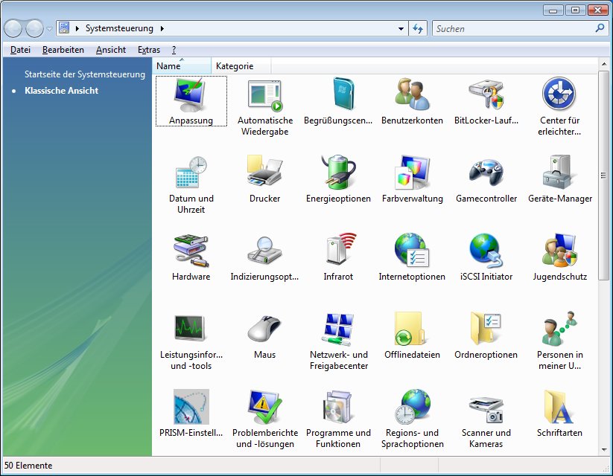Open the recent pages dropdown arrow
This screenshot has width=613, height=476.
coord(50,29)
